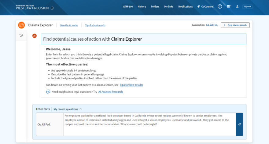Click the red AI badge icon
269x144 pixels.
(x=35, y=36)
